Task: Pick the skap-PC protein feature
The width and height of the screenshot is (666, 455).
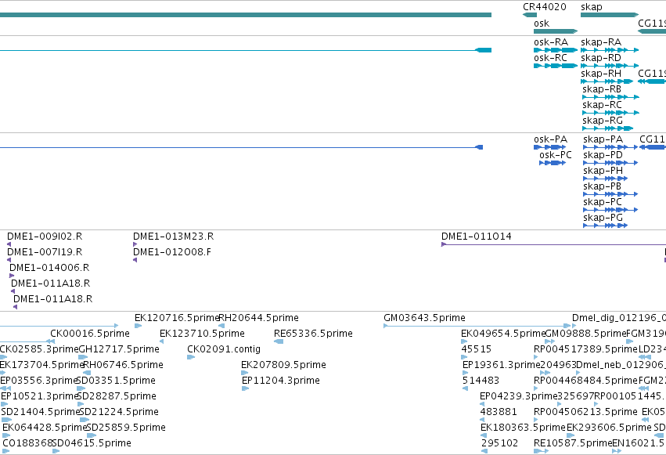Action: [x=610, y=209]
